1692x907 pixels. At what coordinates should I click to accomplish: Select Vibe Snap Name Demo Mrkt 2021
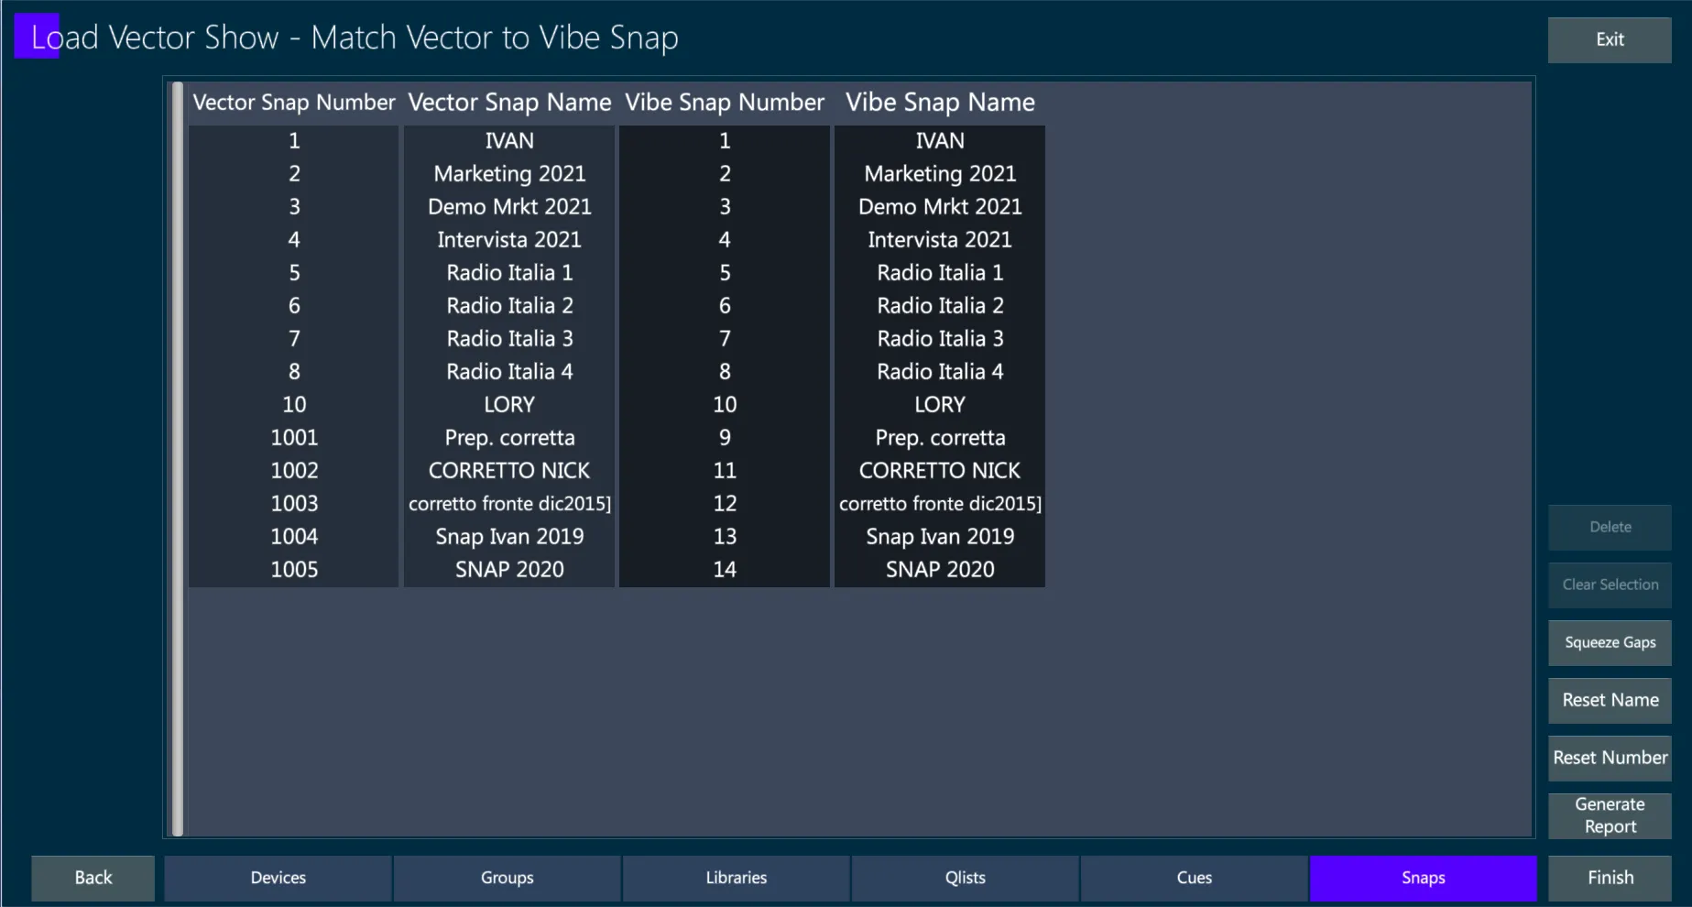pos(940,207)
